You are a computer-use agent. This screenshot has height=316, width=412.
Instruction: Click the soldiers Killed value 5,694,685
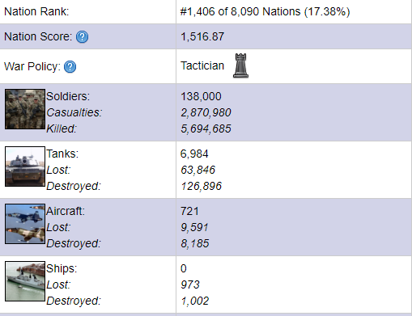click(206, 129)
